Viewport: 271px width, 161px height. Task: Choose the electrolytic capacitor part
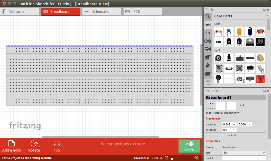coord(250,32)
